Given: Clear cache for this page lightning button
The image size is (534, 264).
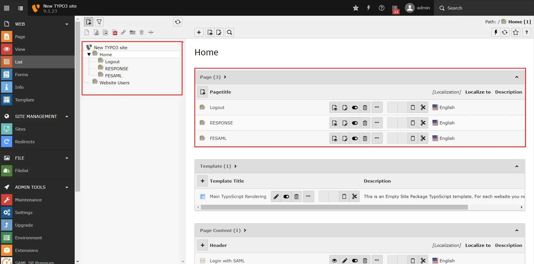Looking at the screenshot, I should (496, 32).
